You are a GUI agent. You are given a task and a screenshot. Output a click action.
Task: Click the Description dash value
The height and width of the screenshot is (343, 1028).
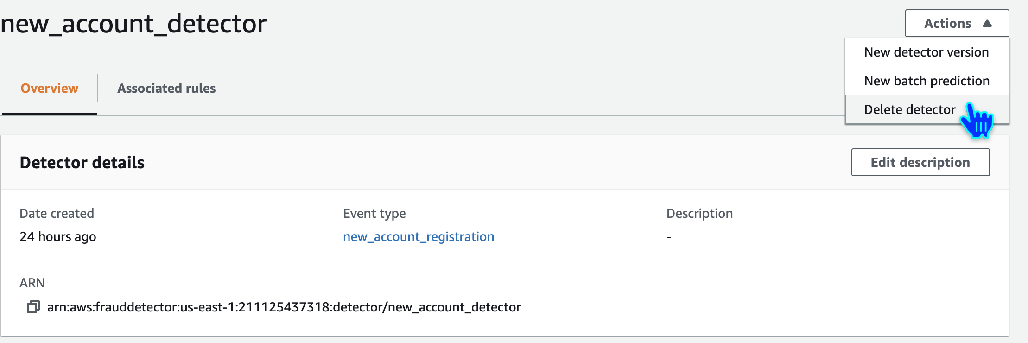point(669,237)
